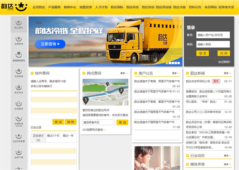Switch to the 最近3个月 history tab
The height and width of the screenshot is (170, 239).
[53, 136]
